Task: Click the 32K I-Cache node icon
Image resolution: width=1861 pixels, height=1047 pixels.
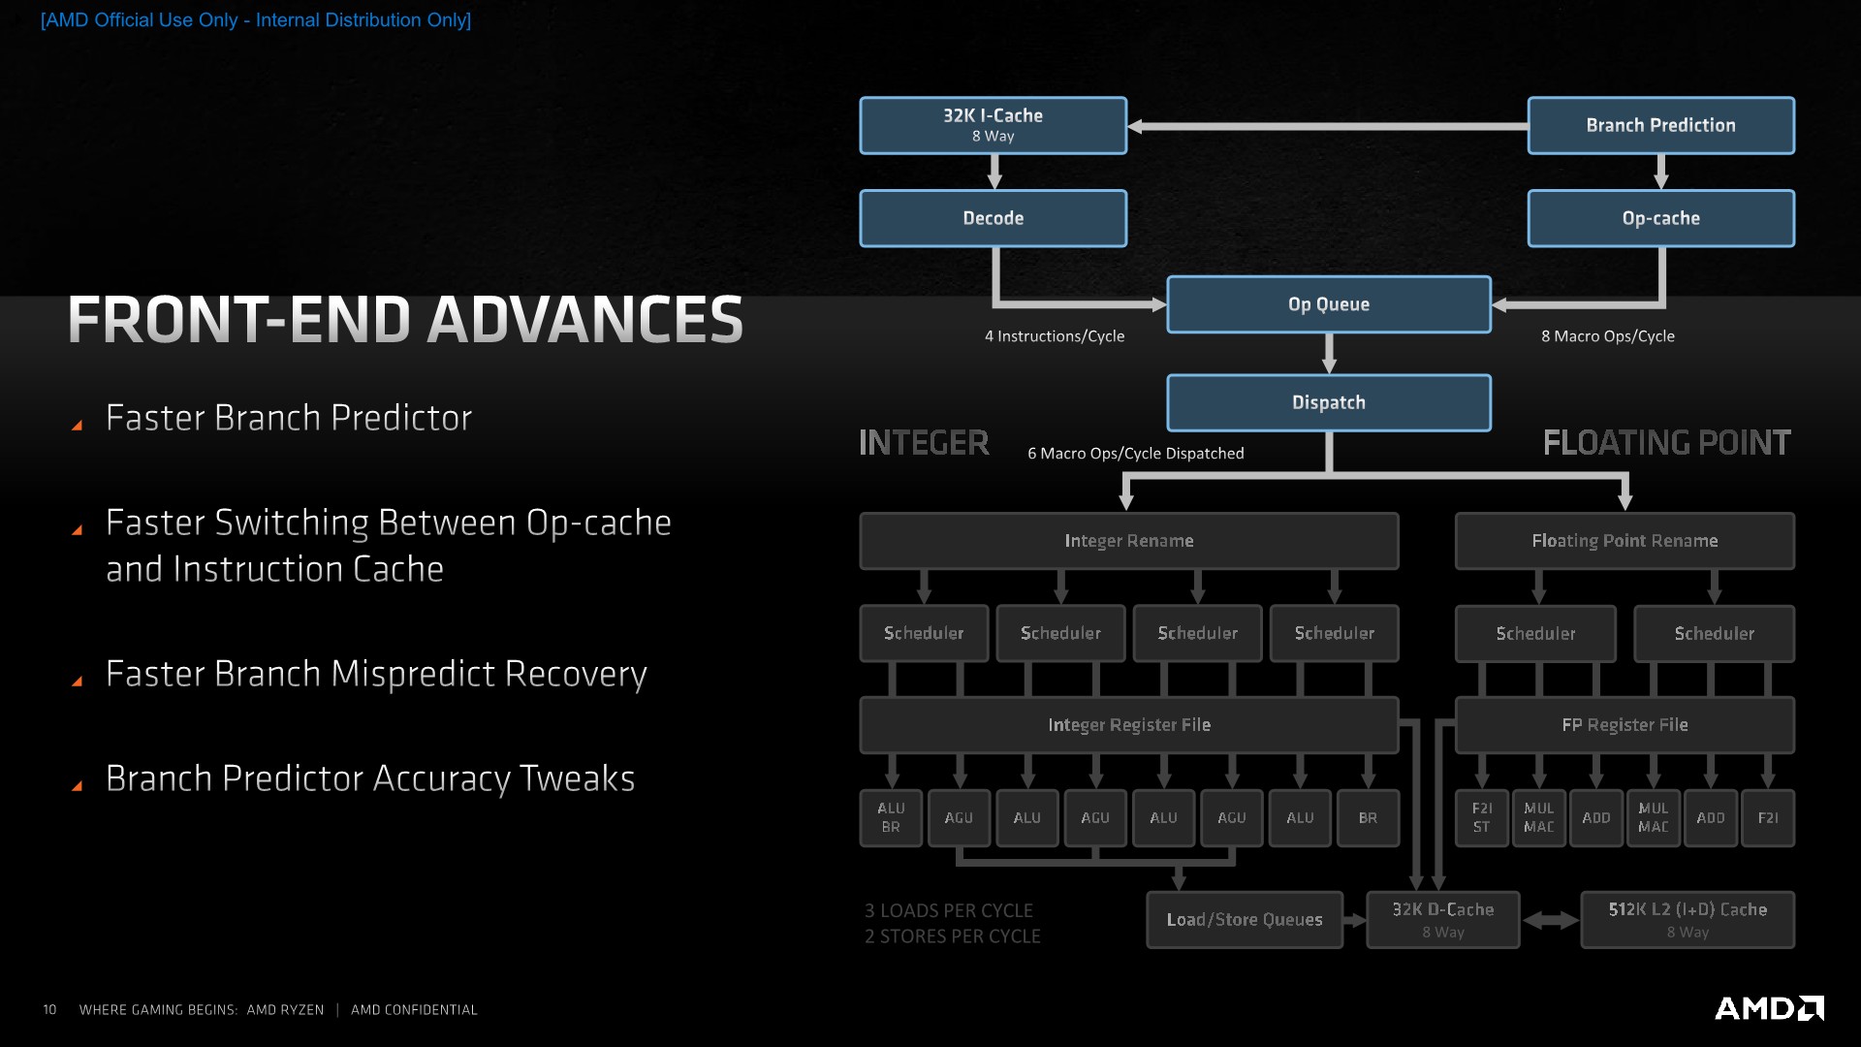Action: (991, 124)
